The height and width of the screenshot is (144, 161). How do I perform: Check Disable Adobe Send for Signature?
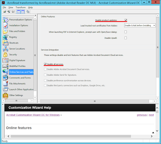(x=45, y=75)
